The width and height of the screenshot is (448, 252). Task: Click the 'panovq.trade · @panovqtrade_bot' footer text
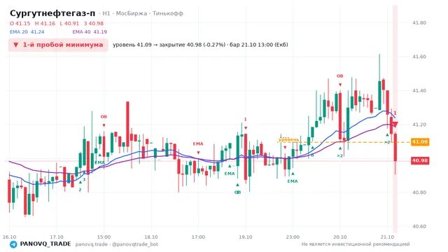click(117, 244)
